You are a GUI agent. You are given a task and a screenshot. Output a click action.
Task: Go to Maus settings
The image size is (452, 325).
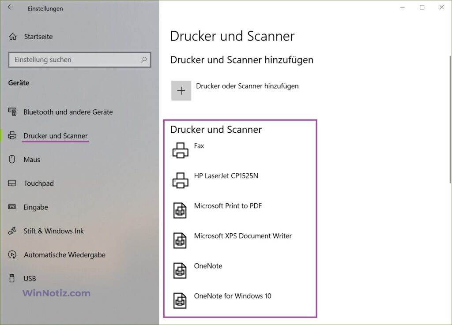[x=32, y=160]
